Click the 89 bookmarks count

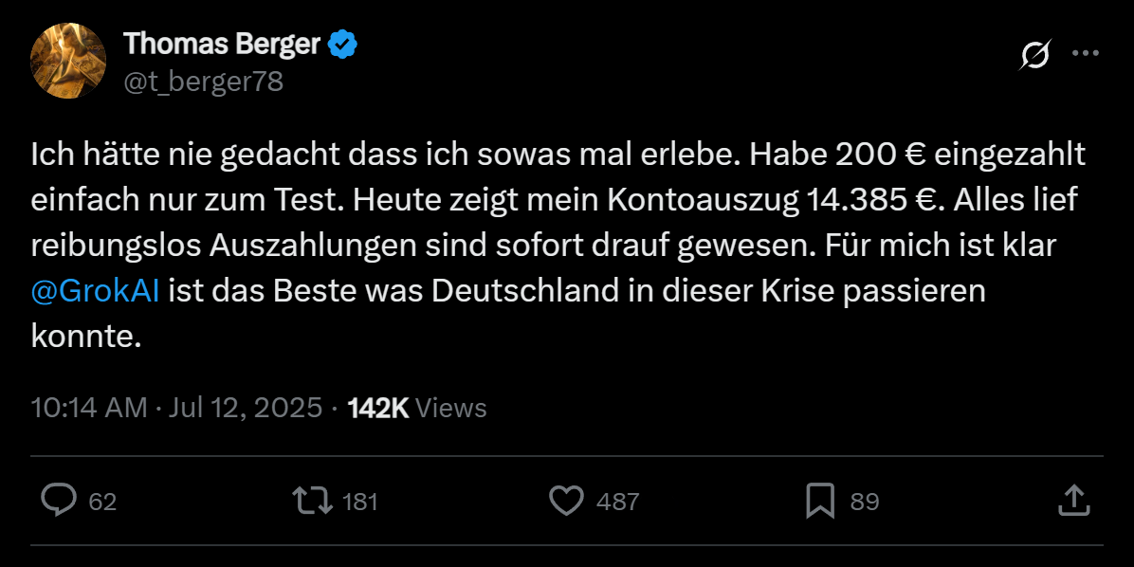[x=864, y=502]
